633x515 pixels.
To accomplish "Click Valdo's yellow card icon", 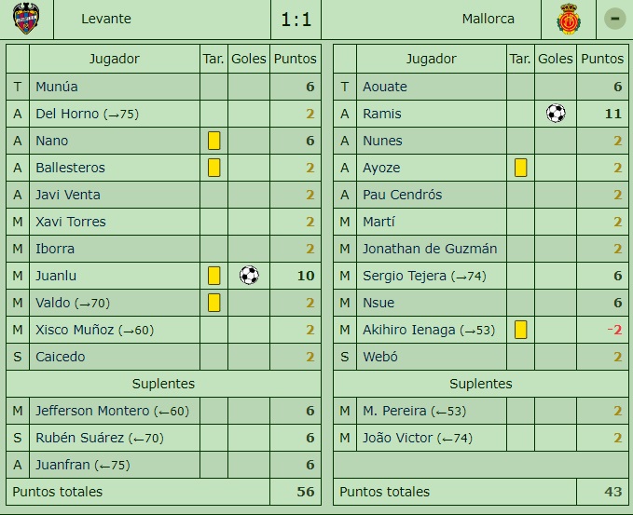I will [214, 303].
